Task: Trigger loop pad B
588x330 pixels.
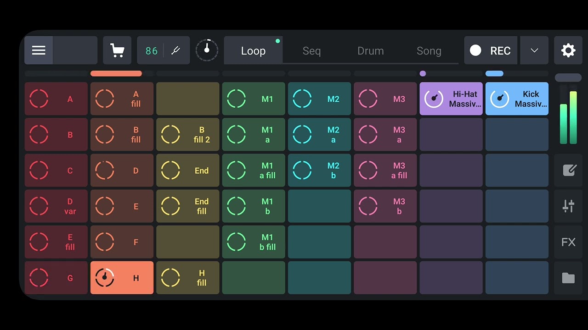Action: pos(56,134)
